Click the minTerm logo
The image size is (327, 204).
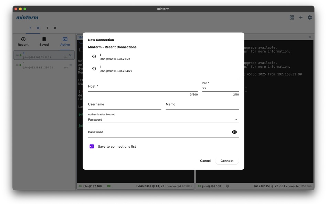[27, 18]
